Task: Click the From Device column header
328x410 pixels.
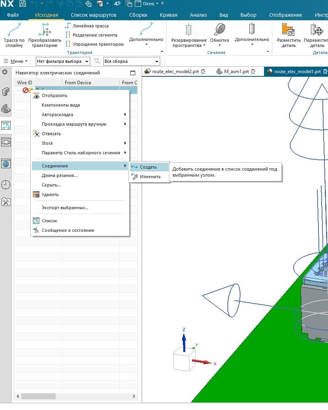Action: coord(91,83)
